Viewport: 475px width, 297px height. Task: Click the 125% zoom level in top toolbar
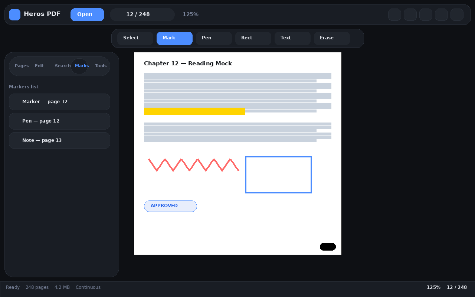pos(190,14)
